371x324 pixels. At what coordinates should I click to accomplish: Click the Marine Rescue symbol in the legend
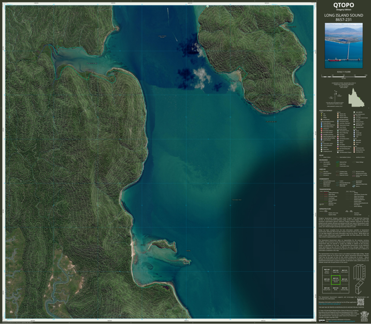pos(322,140)
